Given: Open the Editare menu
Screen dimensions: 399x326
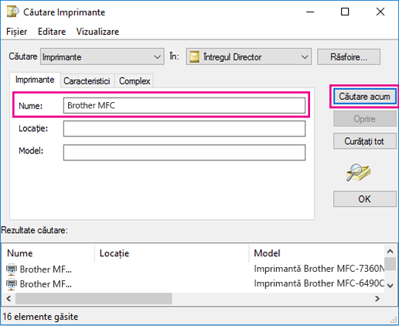Looking at the screenshot, I should pos(52,32).
